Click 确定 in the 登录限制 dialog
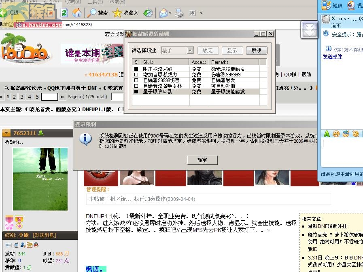This screenshot has height=272, width=363. pos(202,160)
